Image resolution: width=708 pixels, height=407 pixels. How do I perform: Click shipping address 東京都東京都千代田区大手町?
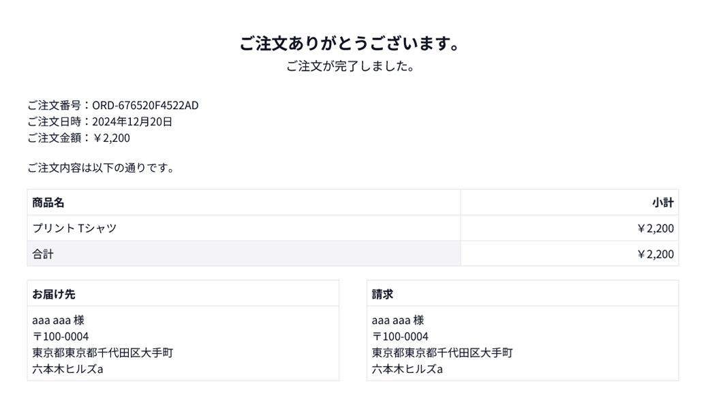click(x=102, y=352)
